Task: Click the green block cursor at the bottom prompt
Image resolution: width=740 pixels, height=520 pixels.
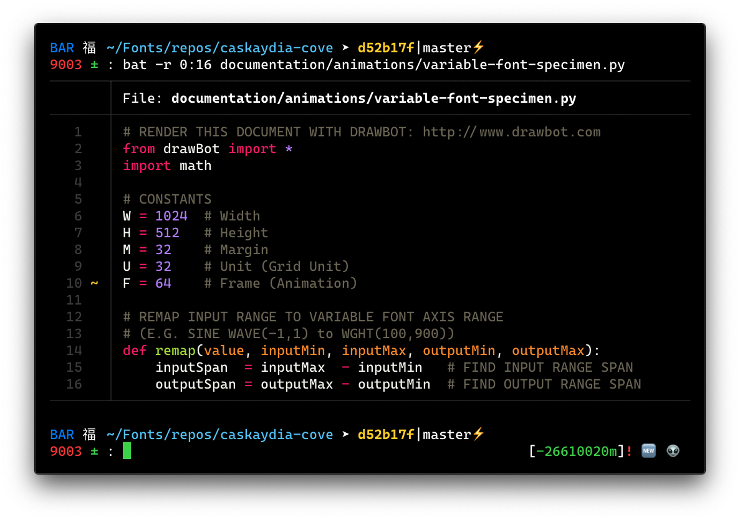Action: coord(128,451)
